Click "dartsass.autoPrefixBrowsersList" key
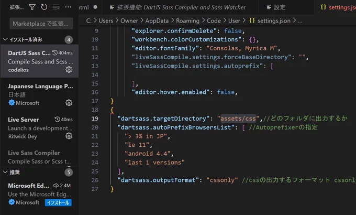This screenshot has height=215, width=356. (176, 127)
